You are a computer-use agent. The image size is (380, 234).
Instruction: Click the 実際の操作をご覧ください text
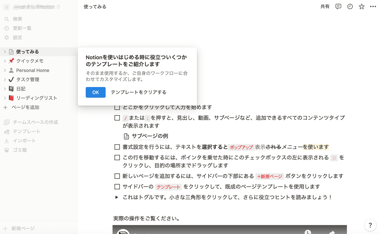point(147,219)
